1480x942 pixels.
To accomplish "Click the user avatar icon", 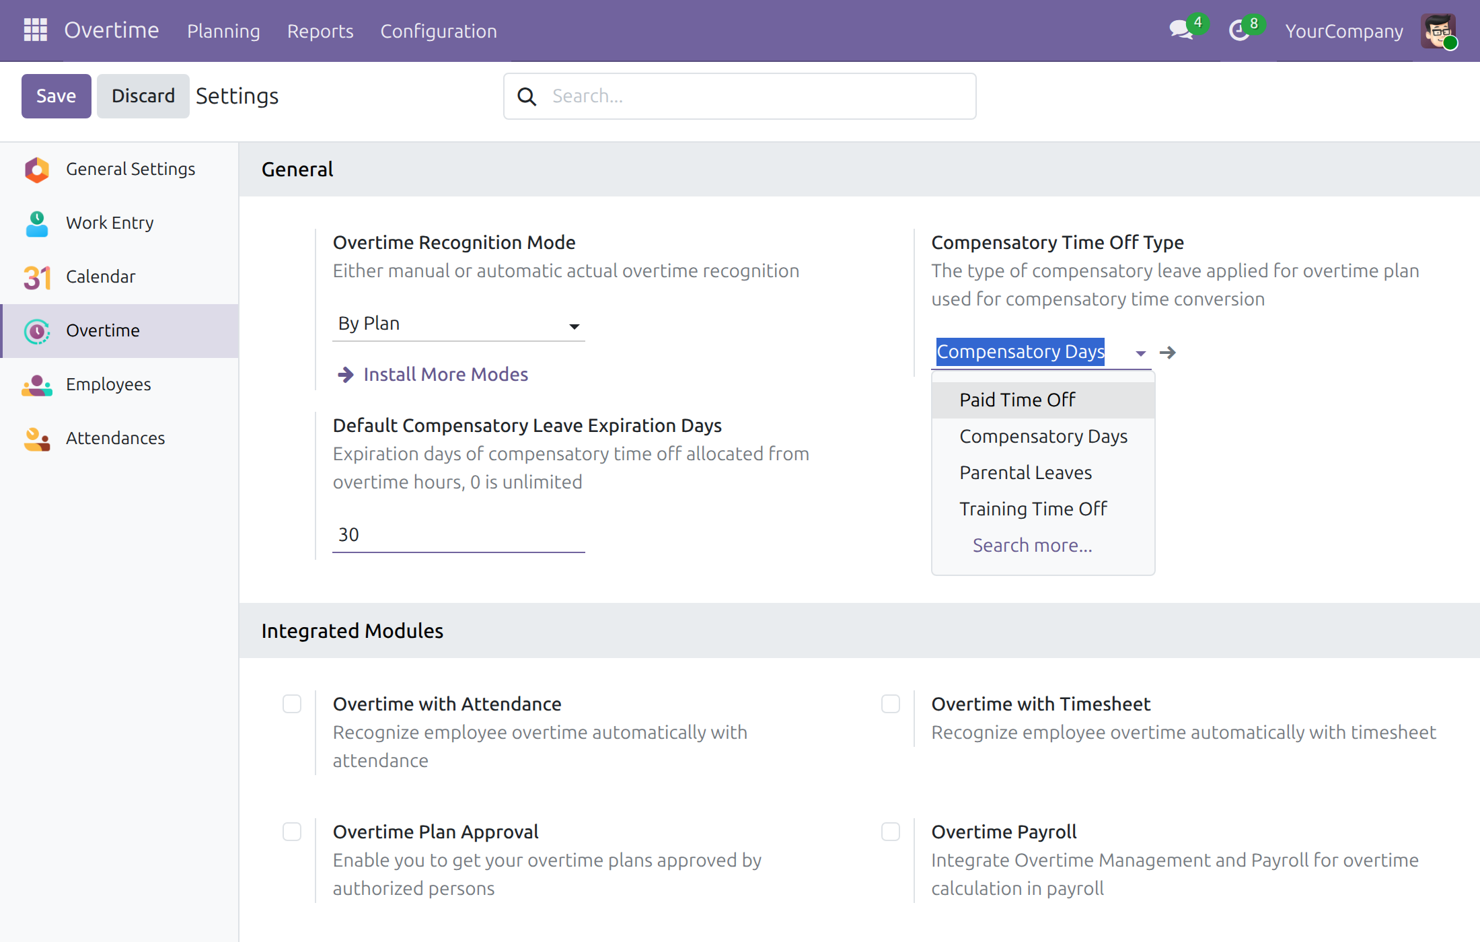I will [1438, 31].
